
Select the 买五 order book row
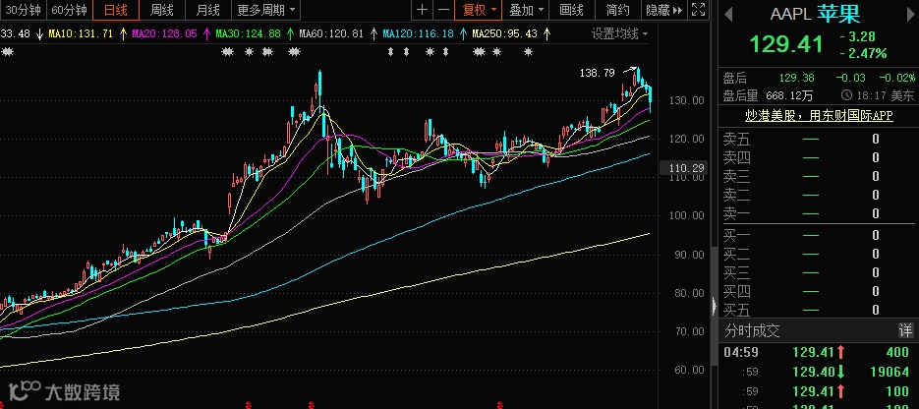point(818,310)
